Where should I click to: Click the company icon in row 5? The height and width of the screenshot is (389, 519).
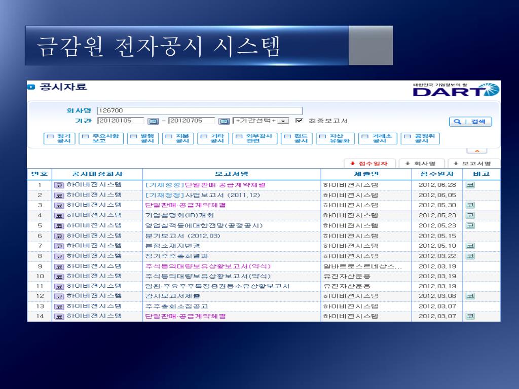tap(59, 226)
